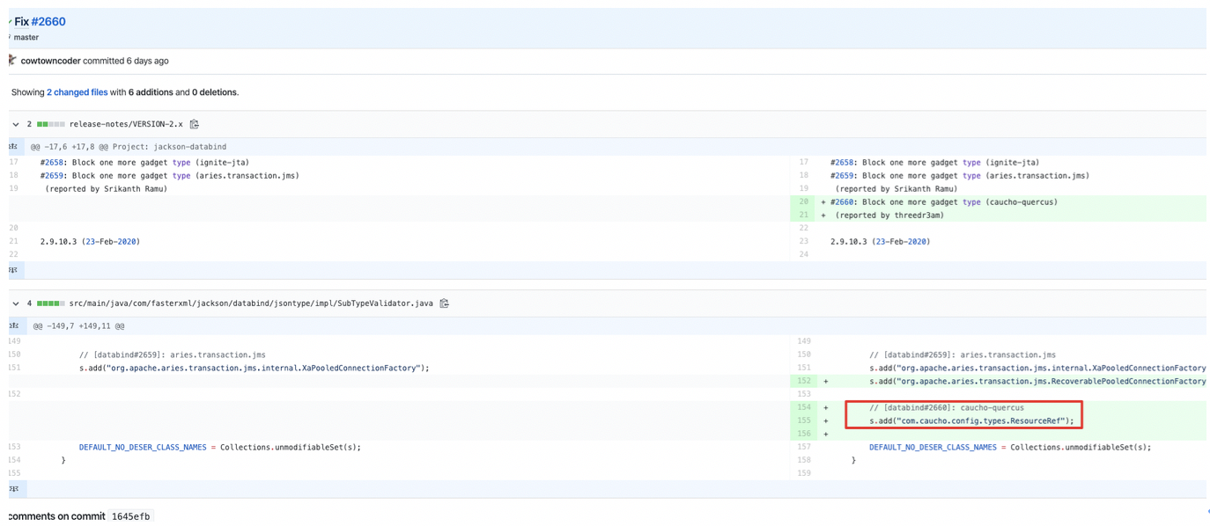The height and width of the screenshot is (526, 1210).
Task: Click line number 24 in VERSION-2.x diff
Action: tap(804, 255)
